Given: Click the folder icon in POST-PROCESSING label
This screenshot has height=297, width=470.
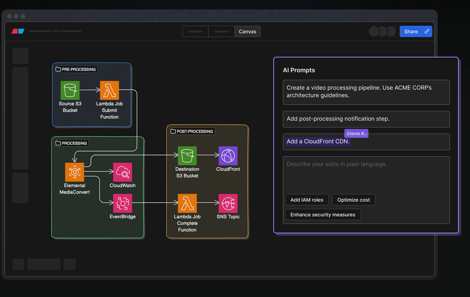Looking at the screenshot, I should tap(173, 131).
